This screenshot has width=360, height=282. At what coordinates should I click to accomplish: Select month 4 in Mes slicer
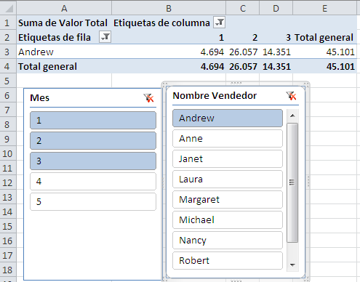(x=93, y=181)
